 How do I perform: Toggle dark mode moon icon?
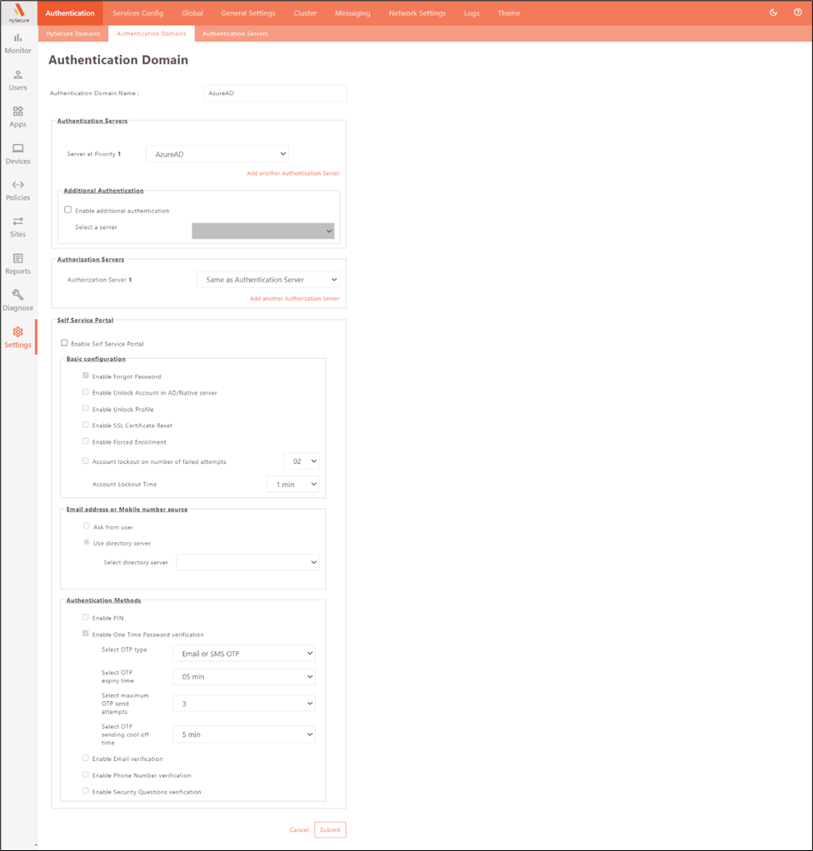click(x=774, y=12)
